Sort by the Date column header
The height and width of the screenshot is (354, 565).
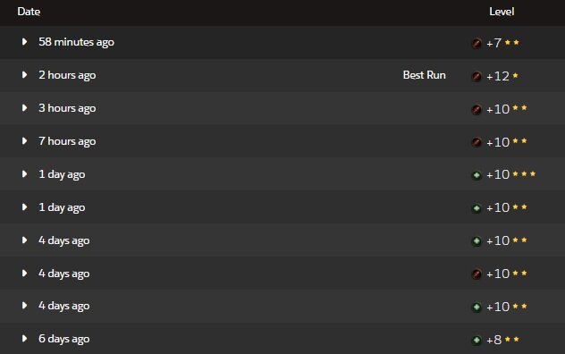click(x=29, y=12)
